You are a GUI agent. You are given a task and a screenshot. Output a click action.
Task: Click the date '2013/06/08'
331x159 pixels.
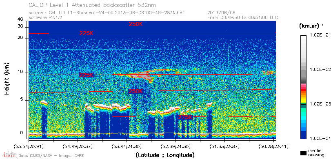221,13
